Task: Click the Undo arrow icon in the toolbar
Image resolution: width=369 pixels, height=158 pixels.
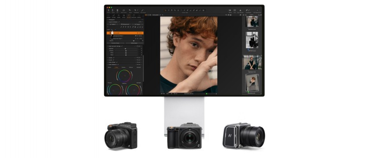Action: (x=130, y=11)
